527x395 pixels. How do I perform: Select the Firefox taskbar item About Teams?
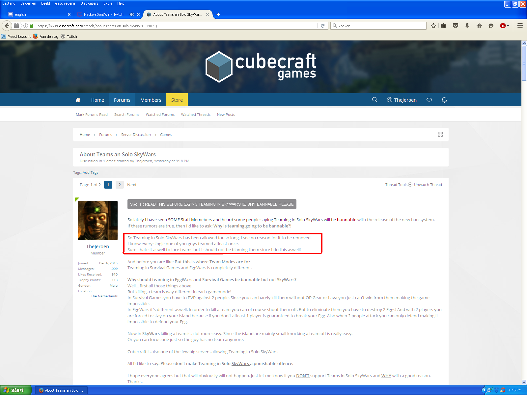61,390
